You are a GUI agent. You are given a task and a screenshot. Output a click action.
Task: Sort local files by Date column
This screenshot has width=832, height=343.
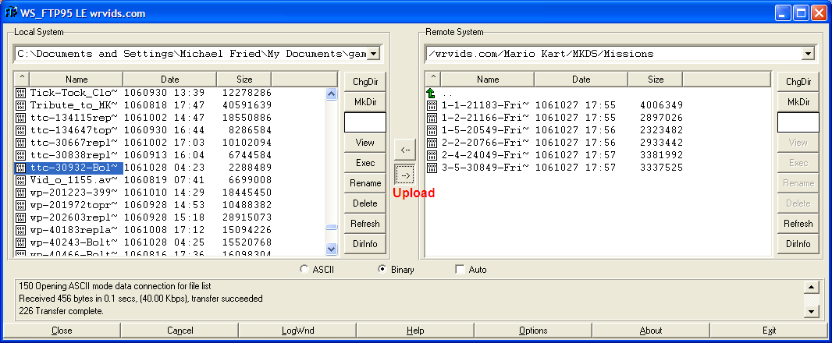point(169,80)
